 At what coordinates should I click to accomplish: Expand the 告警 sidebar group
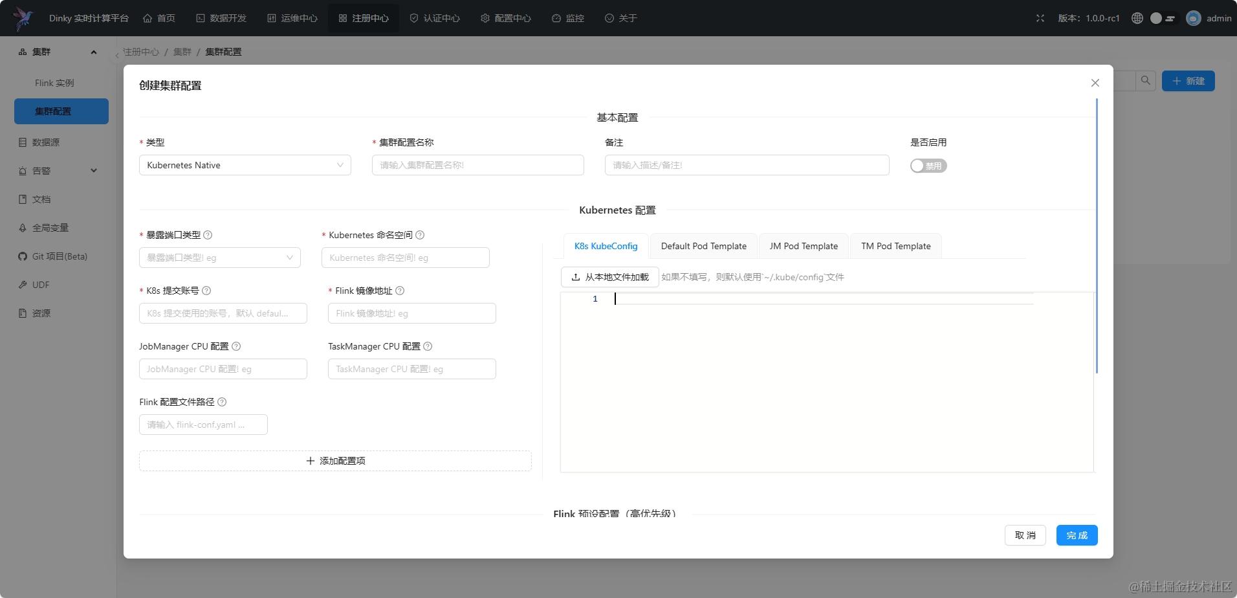(94, 170)
